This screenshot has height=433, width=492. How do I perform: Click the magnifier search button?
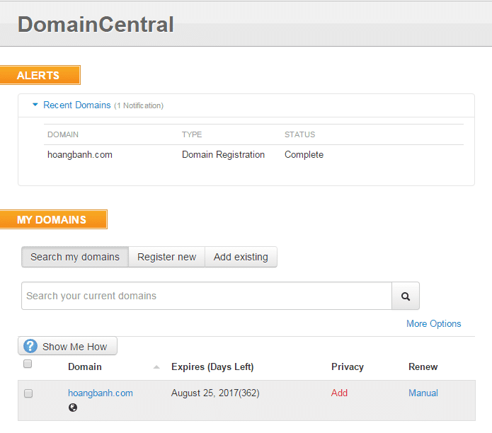coord(406,296)
